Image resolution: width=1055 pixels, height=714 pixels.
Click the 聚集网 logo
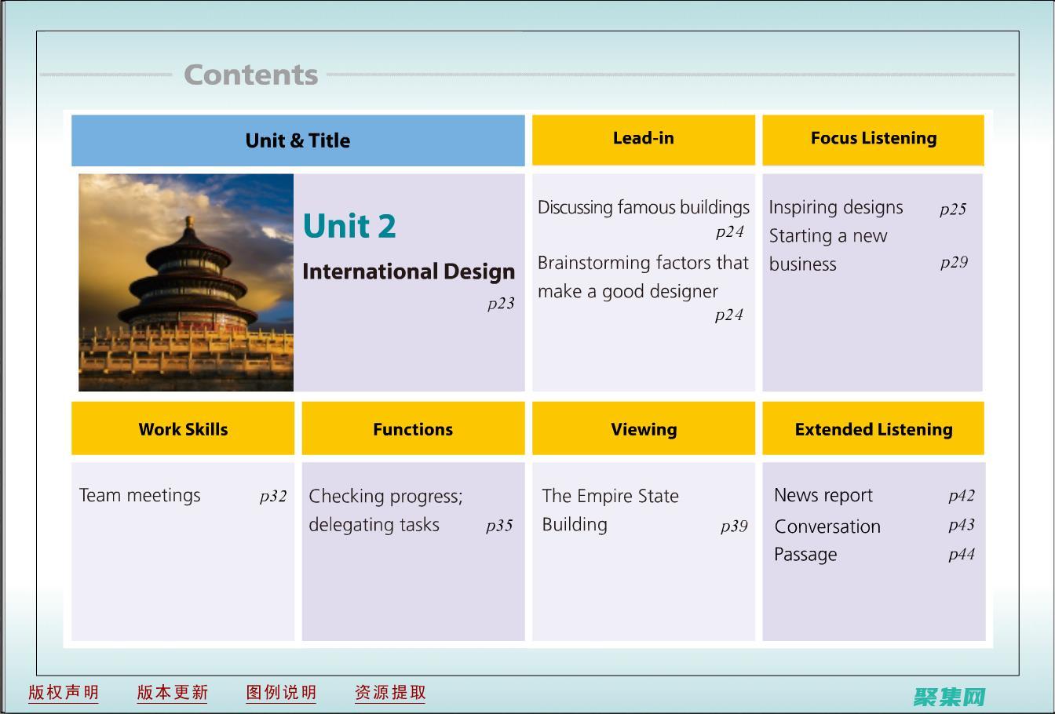(949, 696)
